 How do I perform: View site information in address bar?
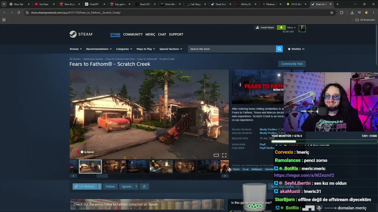[27, 13]
